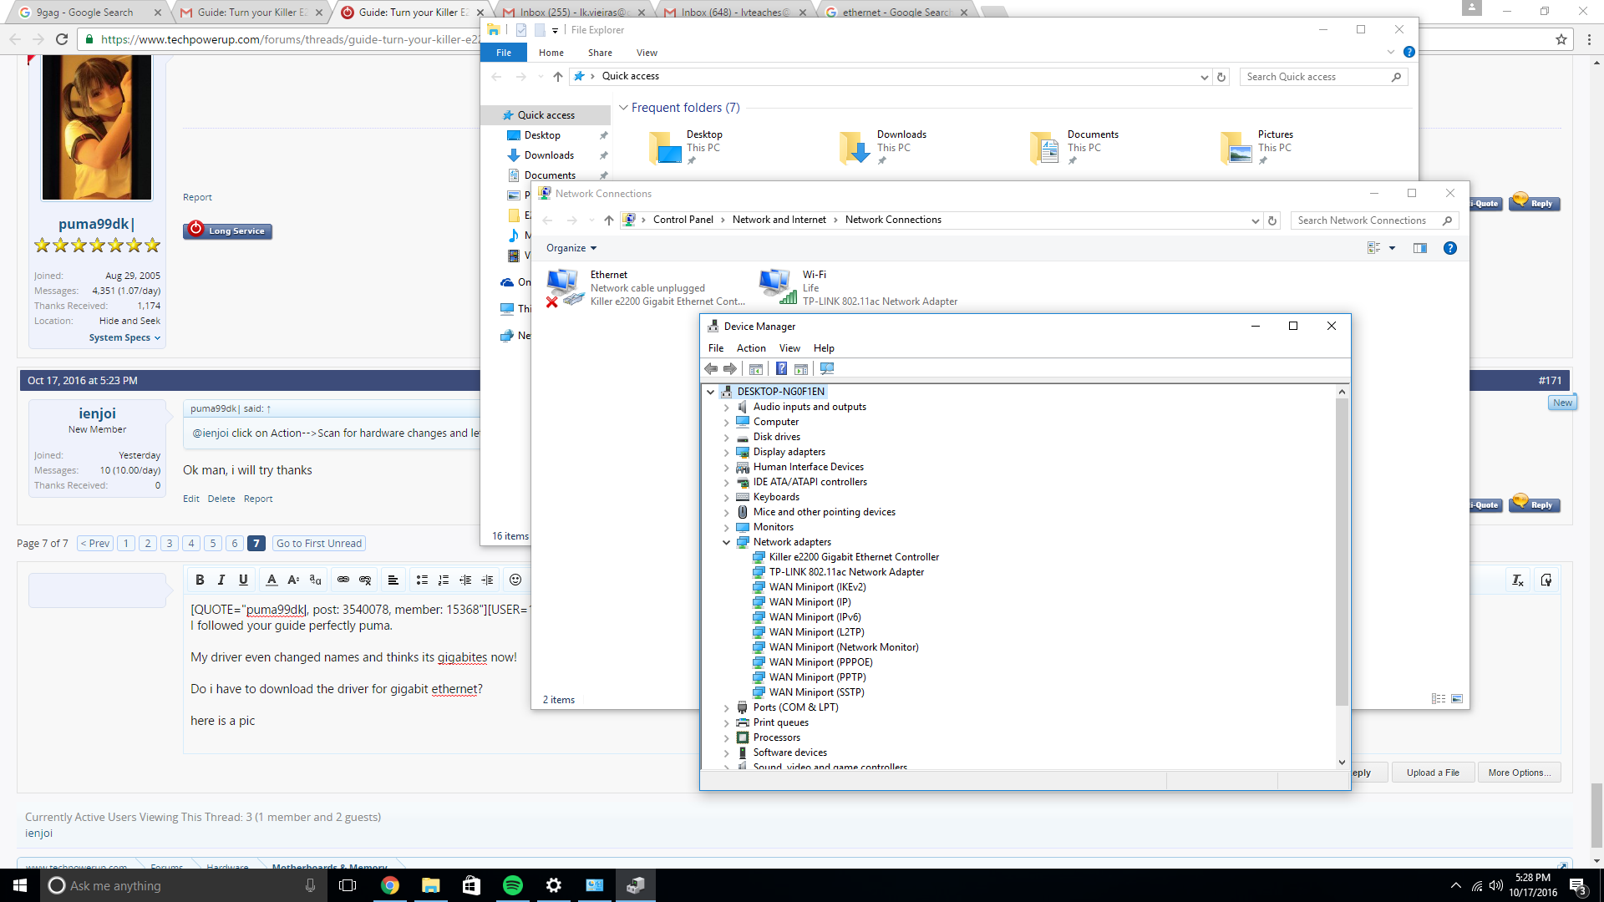Viewport: 1604px width, 902px height.
Task: Expand Display adapters node
Action: [x=727, y=453]
